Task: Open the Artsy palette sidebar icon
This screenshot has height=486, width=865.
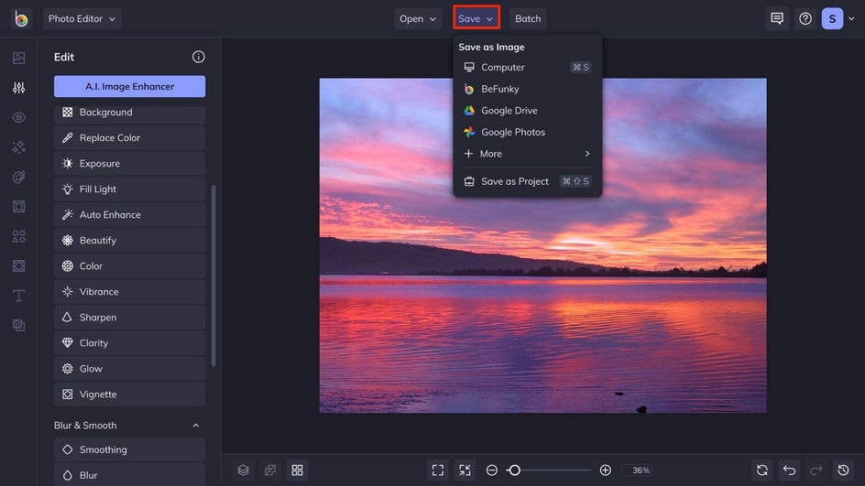Action: click(x=18, y=177)
